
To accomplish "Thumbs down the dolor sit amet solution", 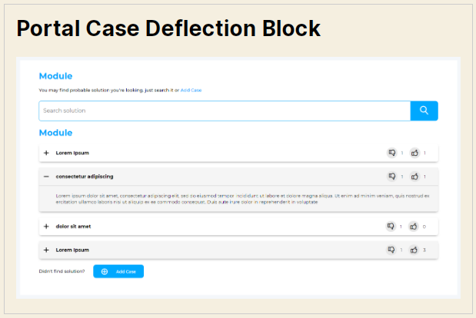I will 391,227.
